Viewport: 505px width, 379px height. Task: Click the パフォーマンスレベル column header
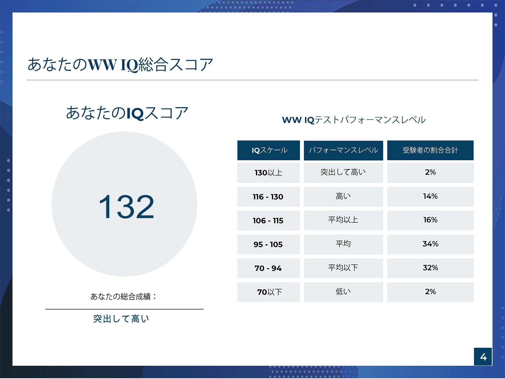pos(343,150)
